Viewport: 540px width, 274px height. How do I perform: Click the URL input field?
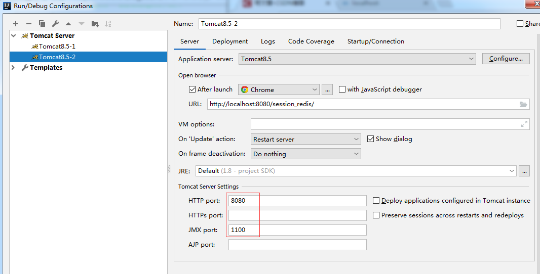368,104
